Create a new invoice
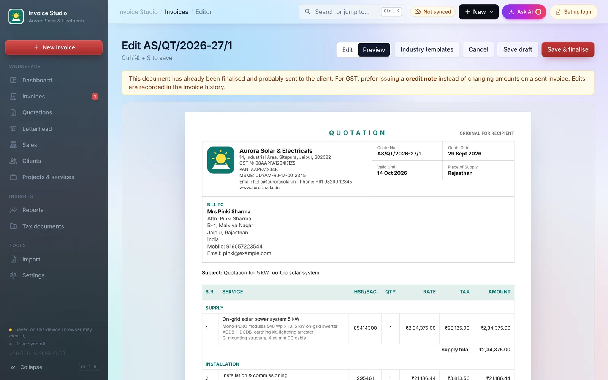This screenshot has height=380, width=608. [x=54, y=47]
